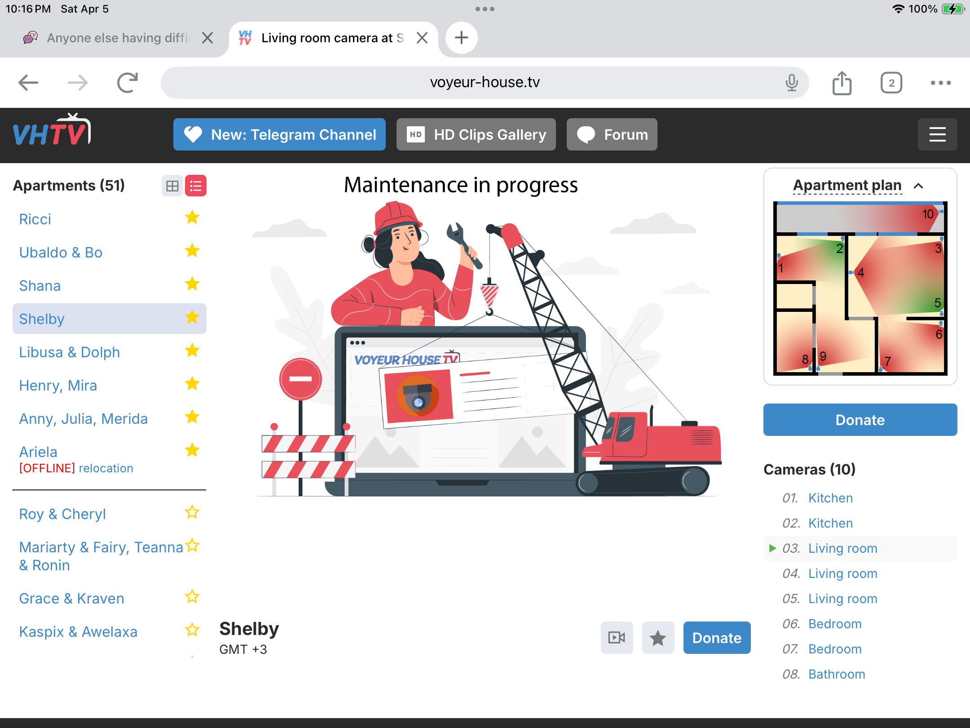Open Kaspix & Awelaxa apartment
Viewport: 970px width, 728px height.
(78, 632)
